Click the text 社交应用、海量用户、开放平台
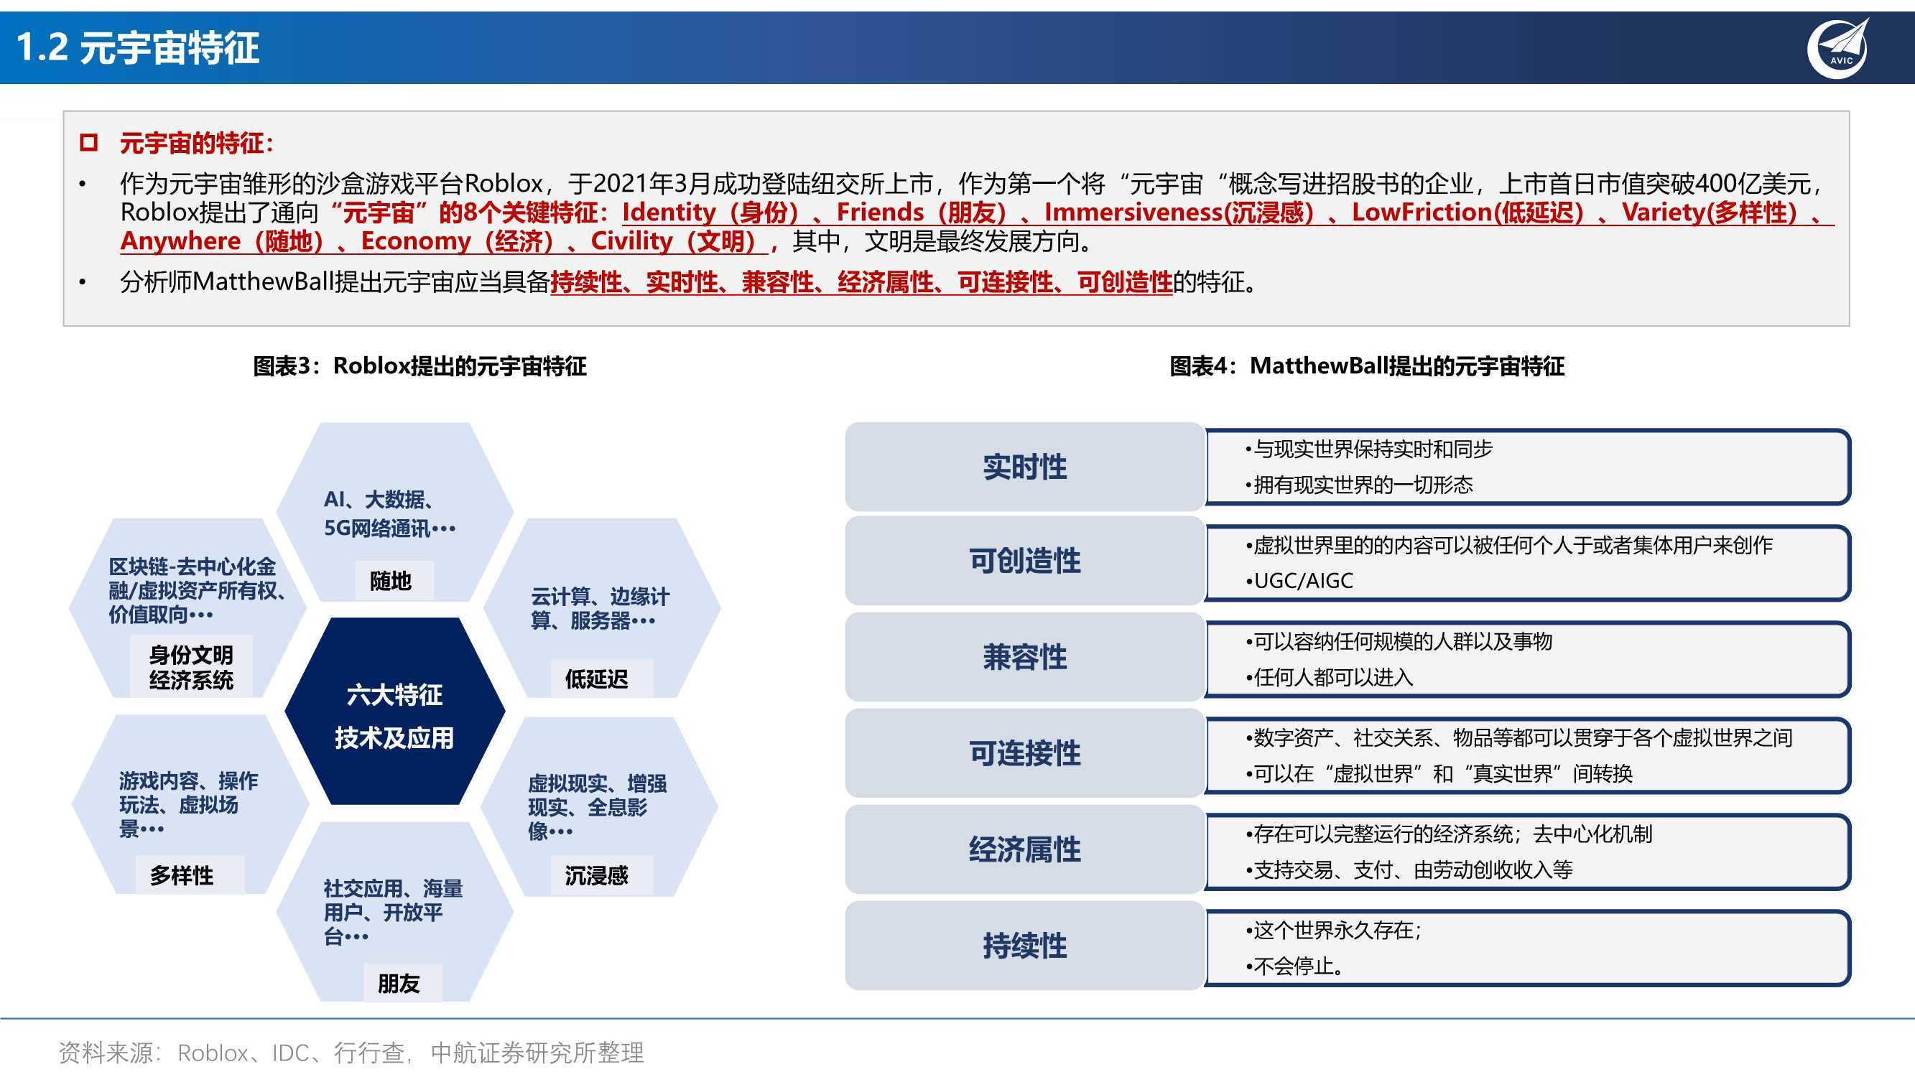1915x1077 pixels. [x=392, y=911]
